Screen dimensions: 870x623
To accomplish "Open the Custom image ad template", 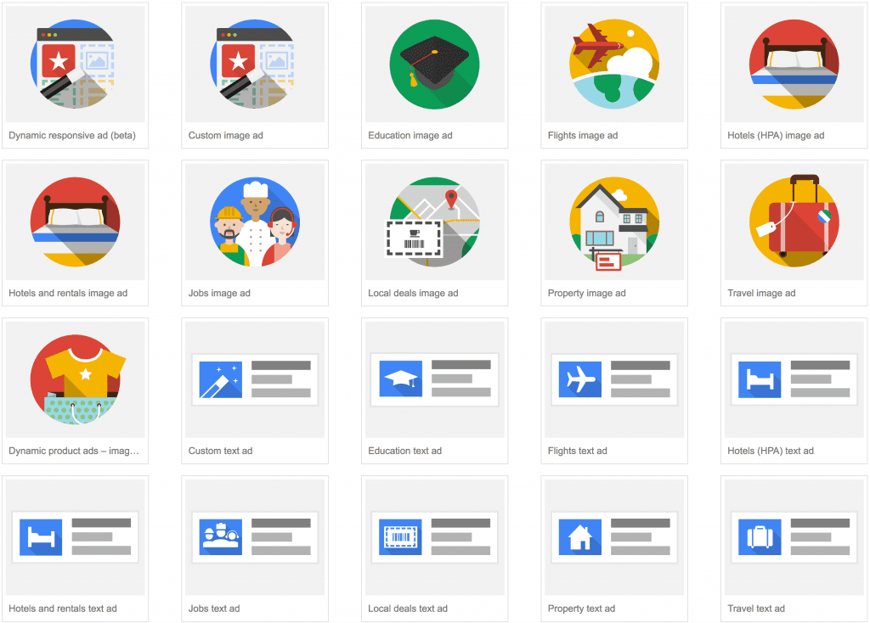I will click(x=254, y=64).
